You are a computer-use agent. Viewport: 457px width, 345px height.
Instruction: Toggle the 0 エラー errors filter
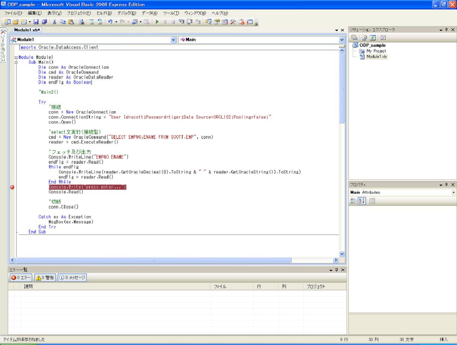(21, 278)
